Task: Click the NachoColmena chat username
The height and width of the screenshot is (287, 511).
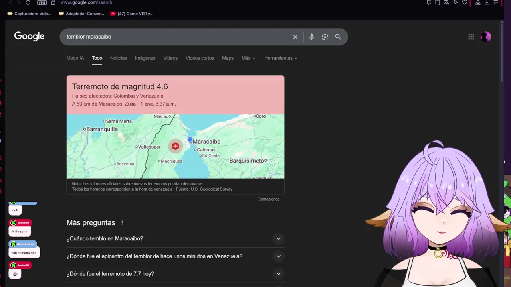Action: tap(26, 244)
